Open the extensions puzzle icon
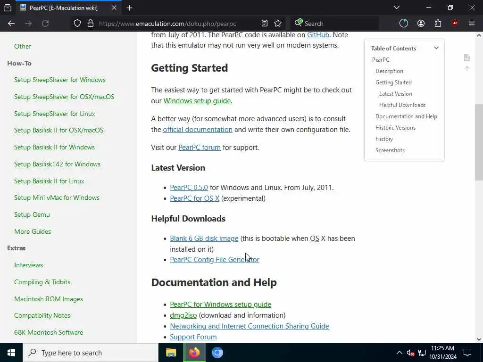 [x=438, y=24]
